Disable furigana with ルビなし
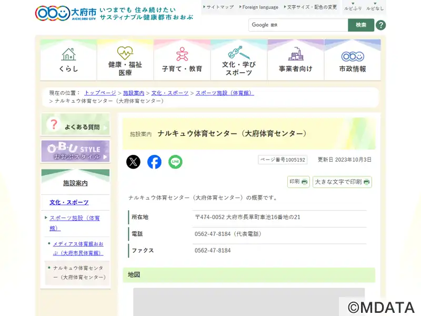The height and width of the screenshot is (316, 421). 375,7
